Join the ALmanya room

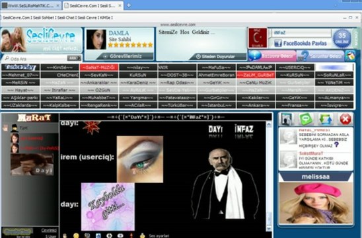334,98
